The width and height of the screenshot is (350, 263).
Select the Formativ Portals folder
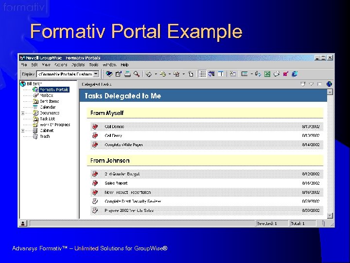tap(54, 90)
